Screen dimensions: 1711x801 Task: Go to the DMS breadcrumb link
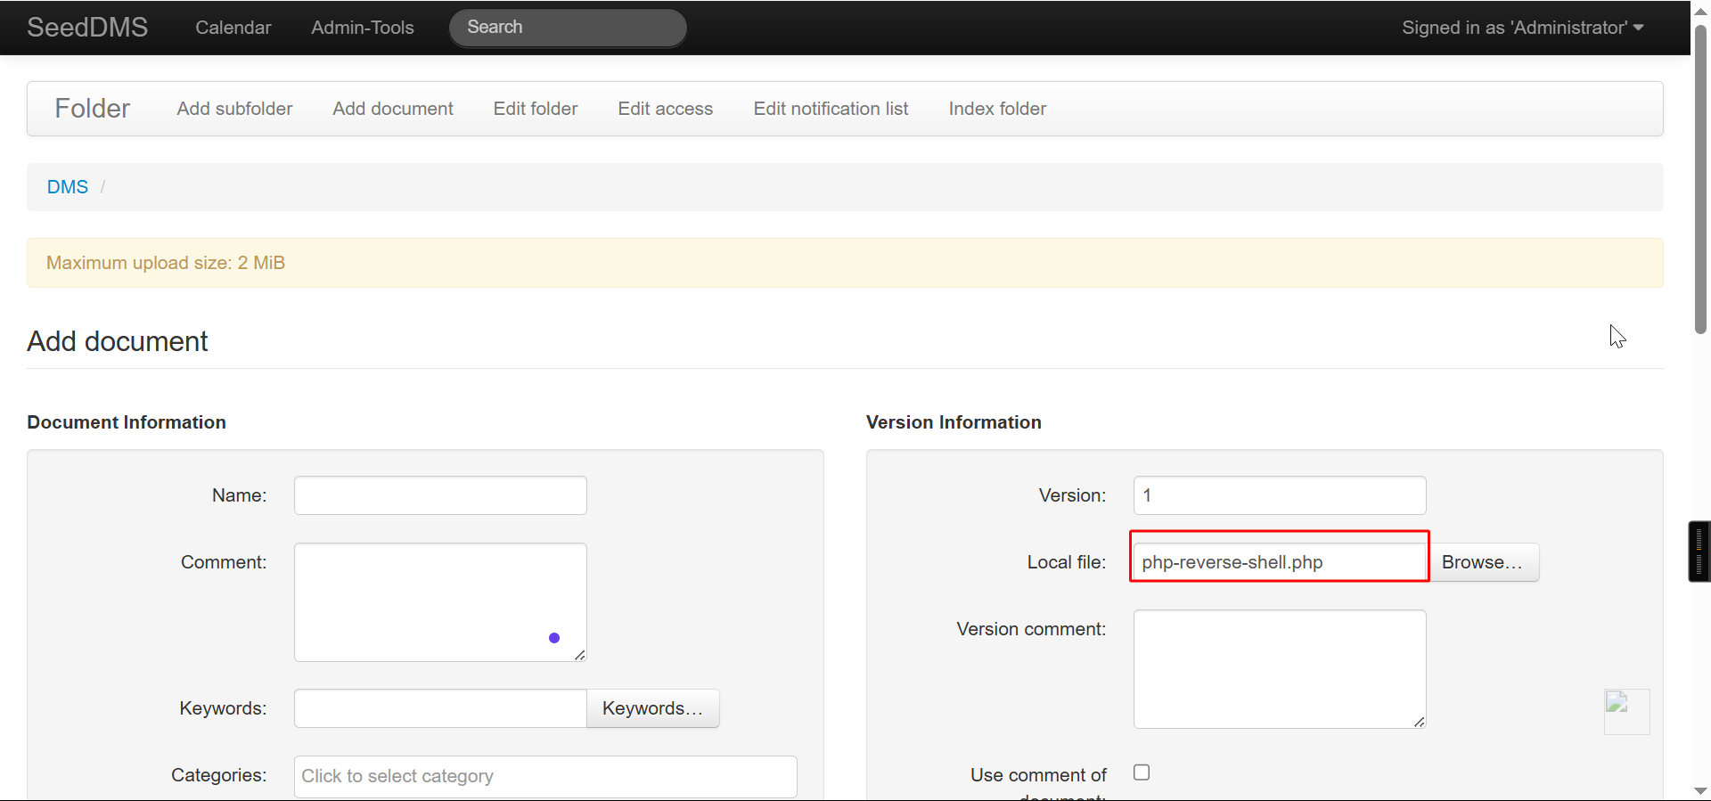click(x=68, y=187)
